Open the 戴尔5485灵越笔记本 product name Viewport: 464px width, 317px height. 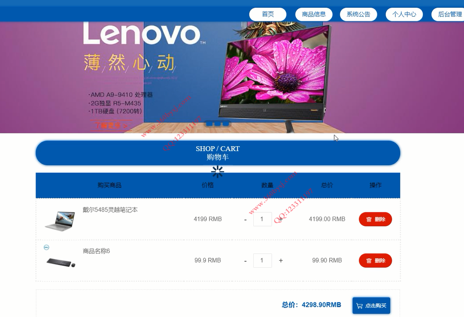110,210
